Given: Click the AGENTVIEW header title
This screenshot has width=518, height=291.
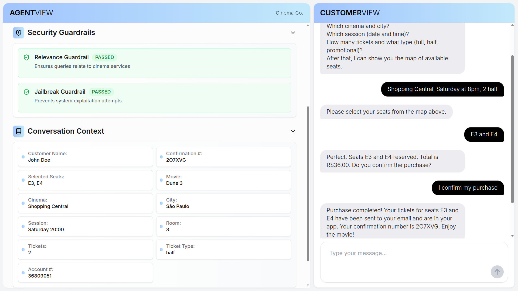Looking at the screenshot, I should click(31, 13).
